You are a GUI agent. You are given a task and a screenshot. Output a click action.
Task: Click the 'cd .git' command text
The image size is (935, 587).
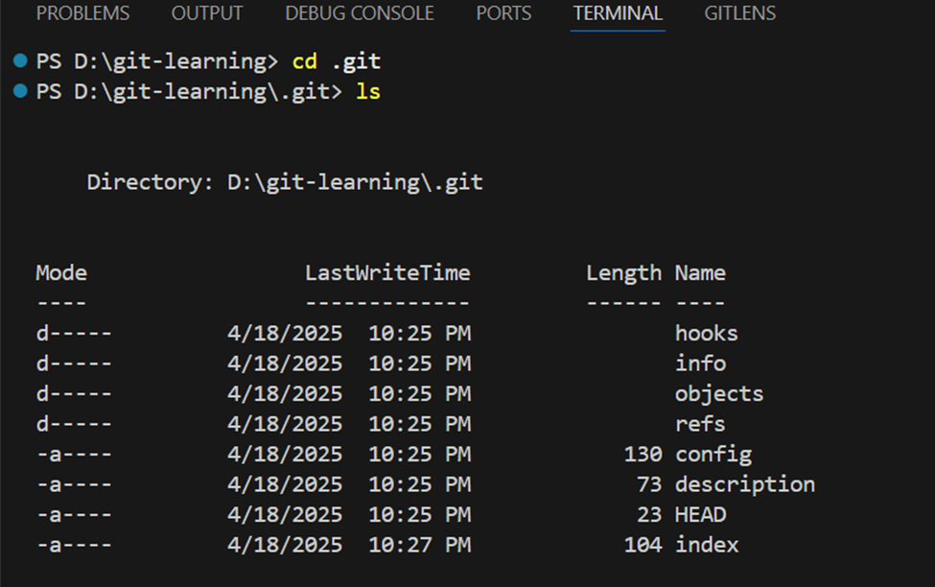[x=337, y=61]
